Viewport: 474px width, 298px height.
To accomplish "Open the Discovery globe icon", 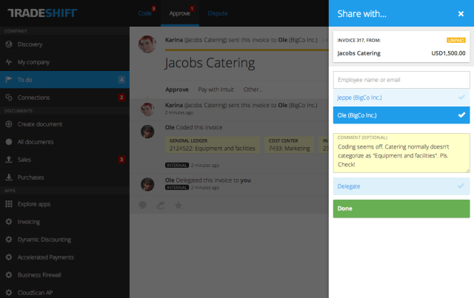I will pyautogui.click(x=9, y=44).
